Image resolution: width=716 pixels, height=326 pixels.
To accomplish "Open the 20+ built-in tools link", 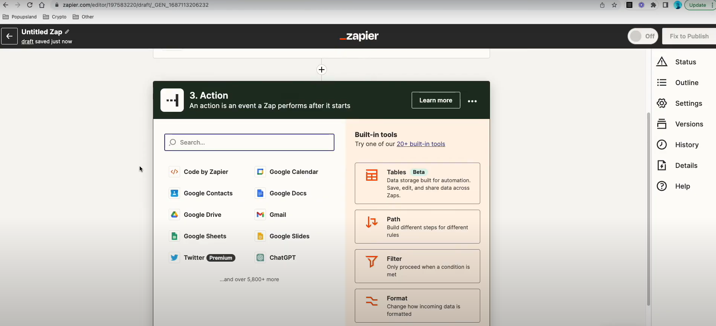I will (x=421, y=144).
